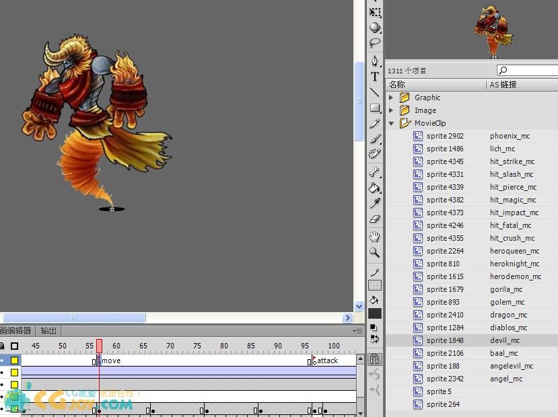Click frame 75 on the timeline ruler
558x417 pixels.
coord(197,346)
